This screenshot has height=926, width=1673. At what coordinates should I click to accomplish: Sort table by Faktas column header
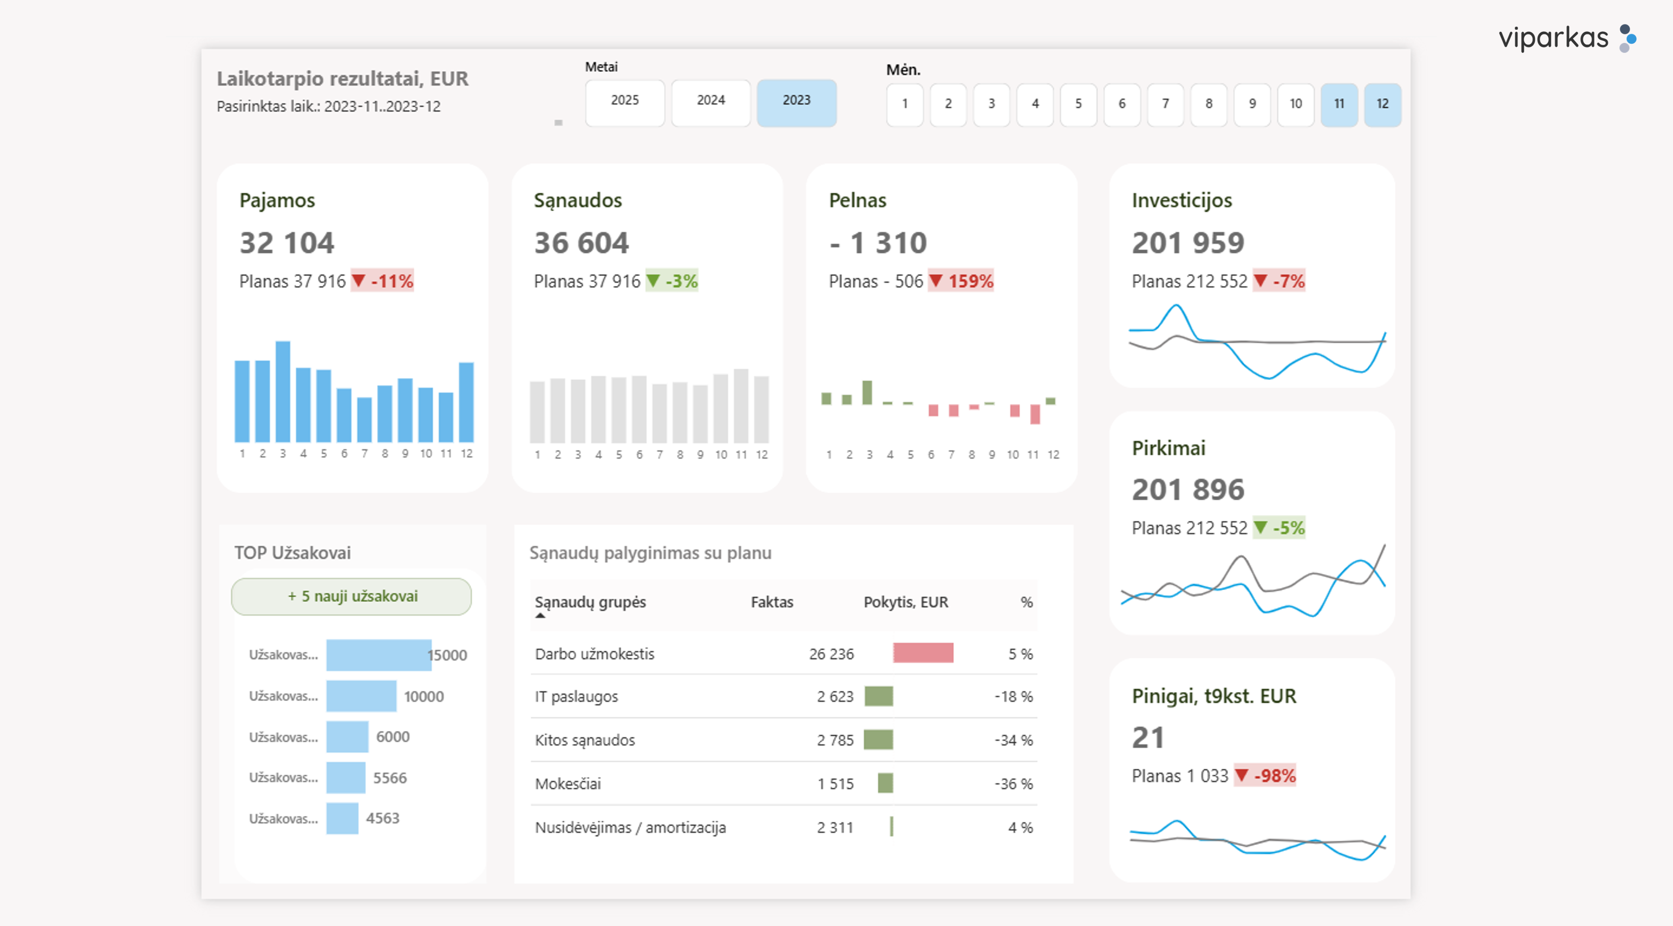click(772, 602)
